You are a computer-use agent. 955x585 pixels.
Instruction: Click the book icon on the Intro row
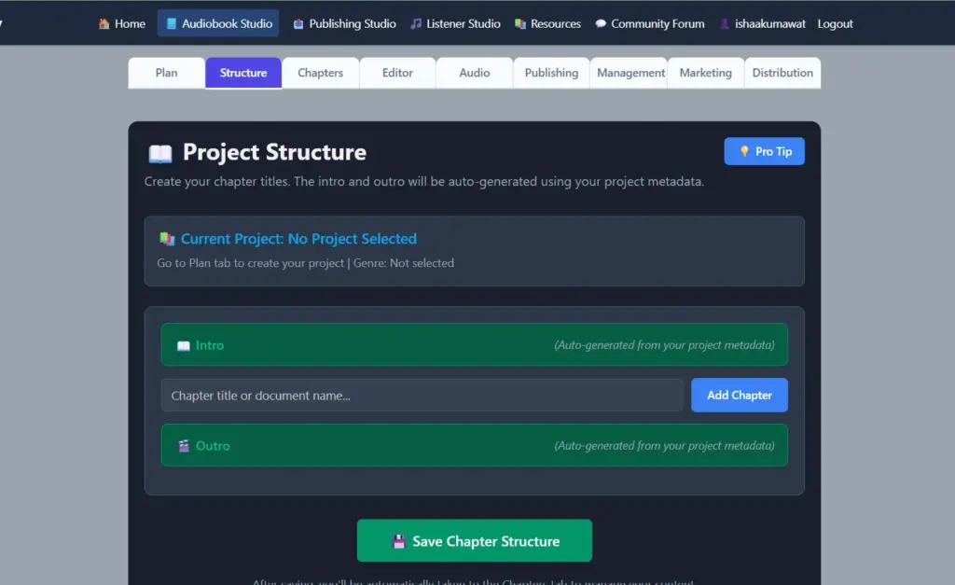183,344
